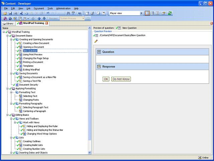
Task: Link a new Module icon
Action: (x=5, y=18)
